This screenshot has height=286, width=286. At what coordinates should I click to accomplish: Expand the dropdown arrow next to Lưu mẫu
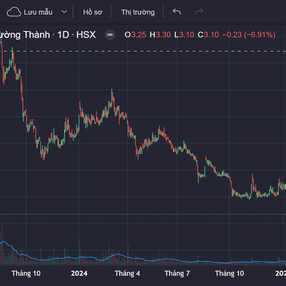64,12
